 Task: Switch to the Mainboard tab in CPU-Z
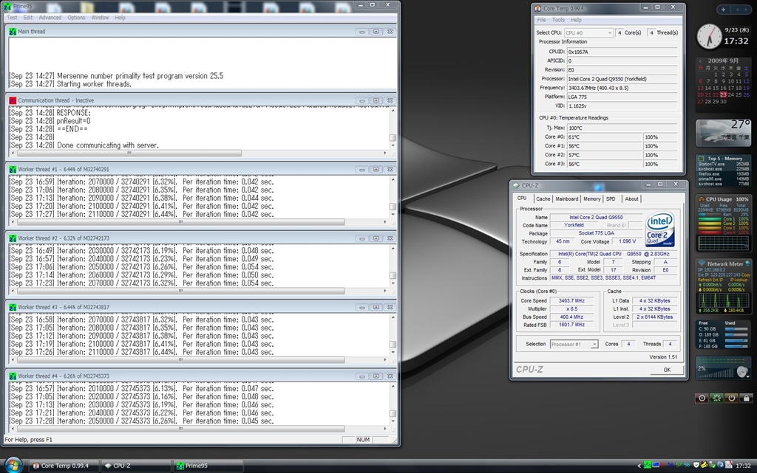[x=566, y=198]
